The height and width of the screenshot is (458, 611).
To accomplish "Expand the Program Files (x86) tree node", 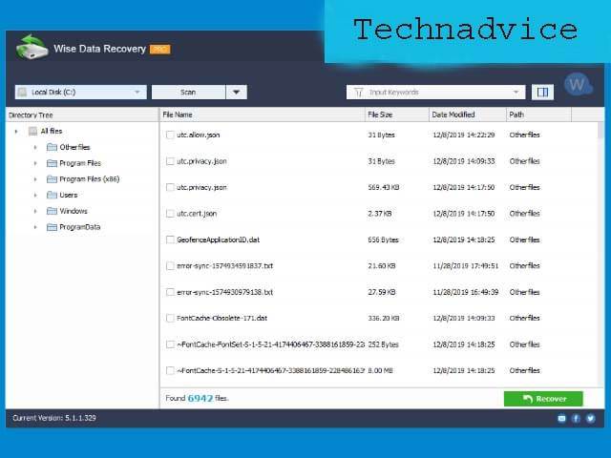I will point(35,179).
